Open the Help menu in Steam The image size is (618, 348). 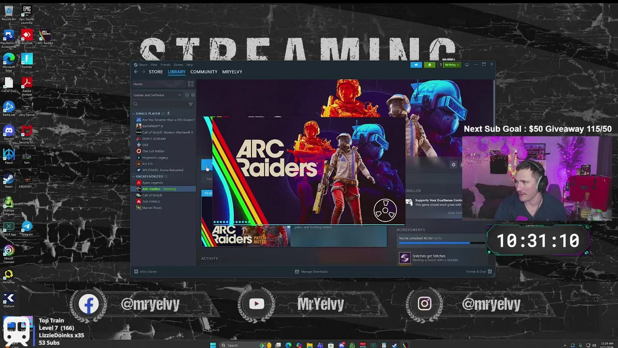point(189,64)
